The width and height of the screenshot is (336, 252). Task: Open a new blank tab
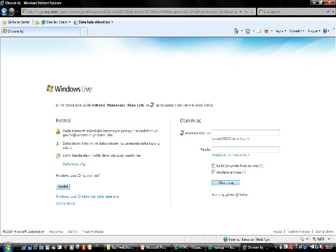click(x=84, y=32)
